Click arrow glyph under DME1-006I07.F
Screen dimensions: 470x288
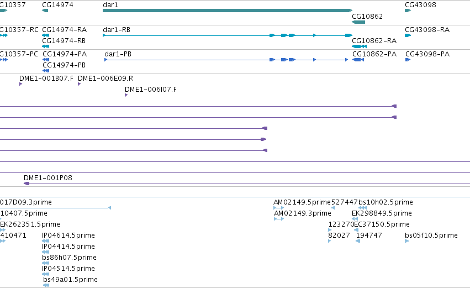[126, 95]
